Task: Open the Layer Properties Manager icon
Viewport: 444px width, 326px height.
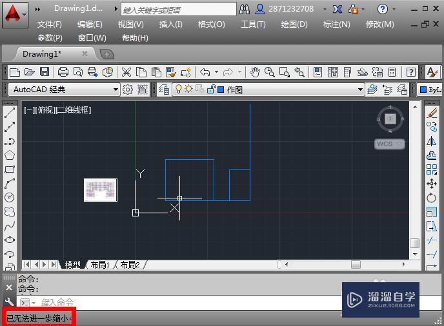Action: pos(164,90)
